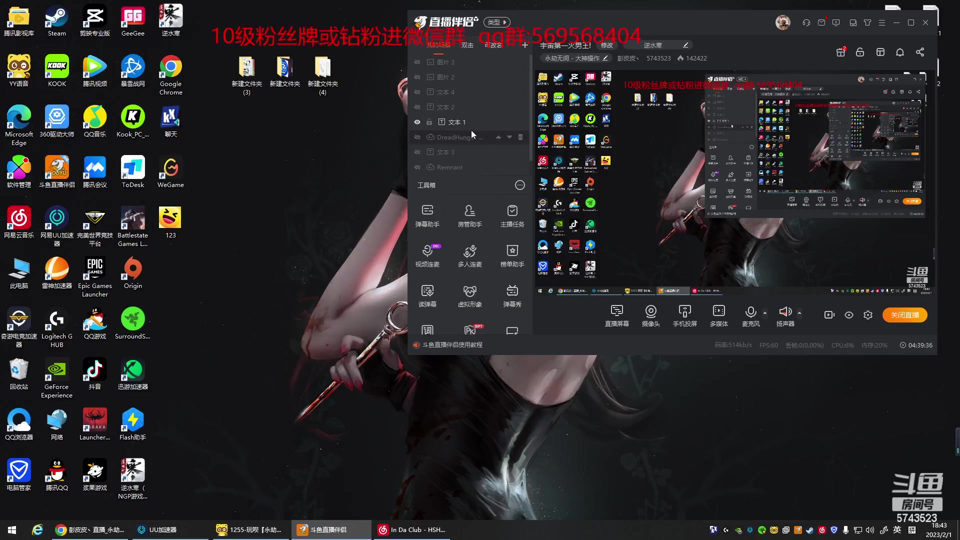Hide the 文本 1 source layer
960x540 pixels.
click(417, 122)
